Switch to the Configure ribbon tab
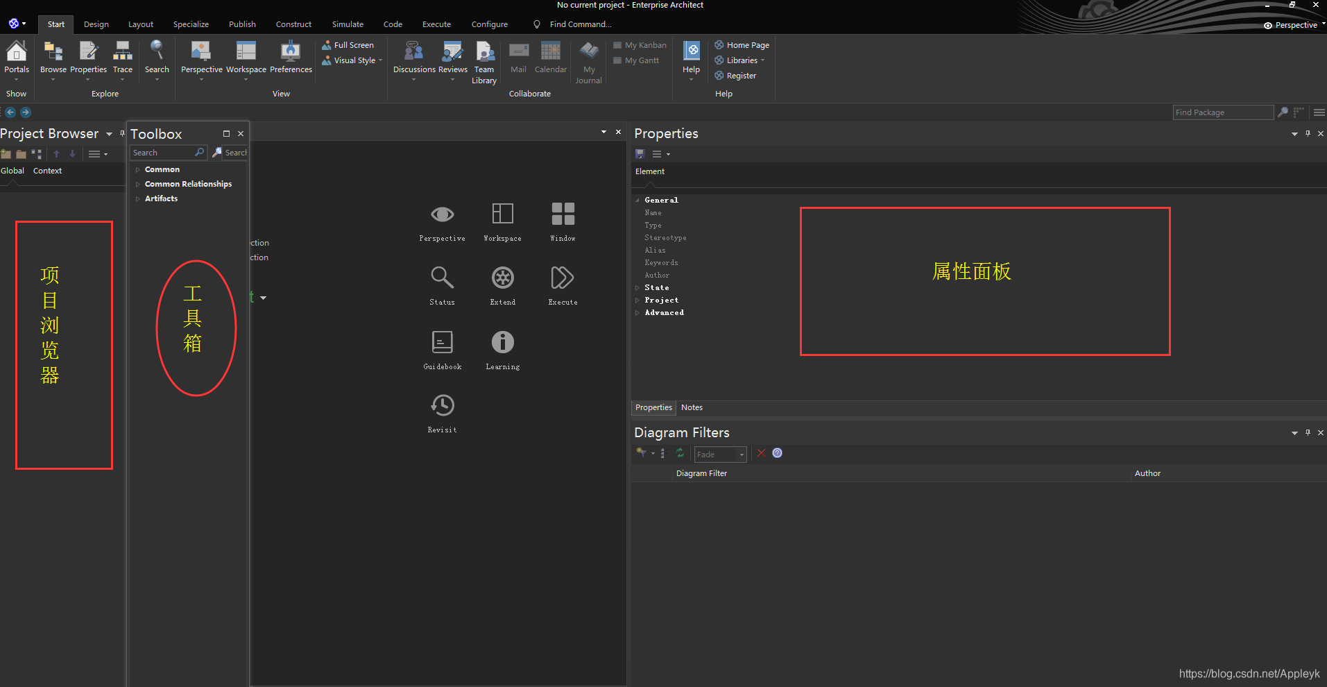 (x=490, y=24)
